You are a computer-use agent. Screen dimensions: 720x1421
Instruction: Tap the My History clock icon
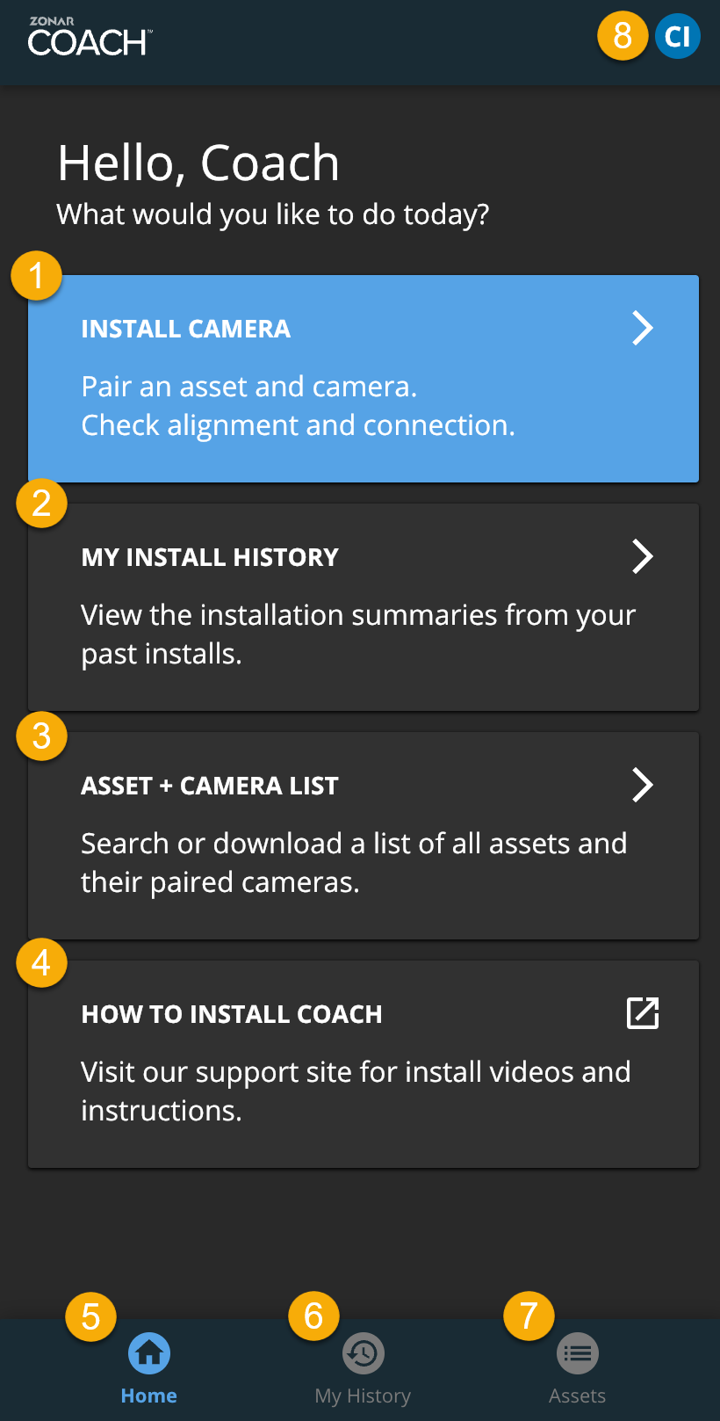tap(363, 1352)
